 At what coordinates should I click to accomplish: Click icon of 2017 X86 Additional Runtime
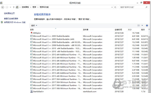point(31,85)
